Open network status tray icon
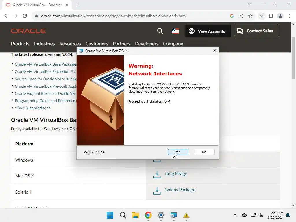 coord(253,215)
